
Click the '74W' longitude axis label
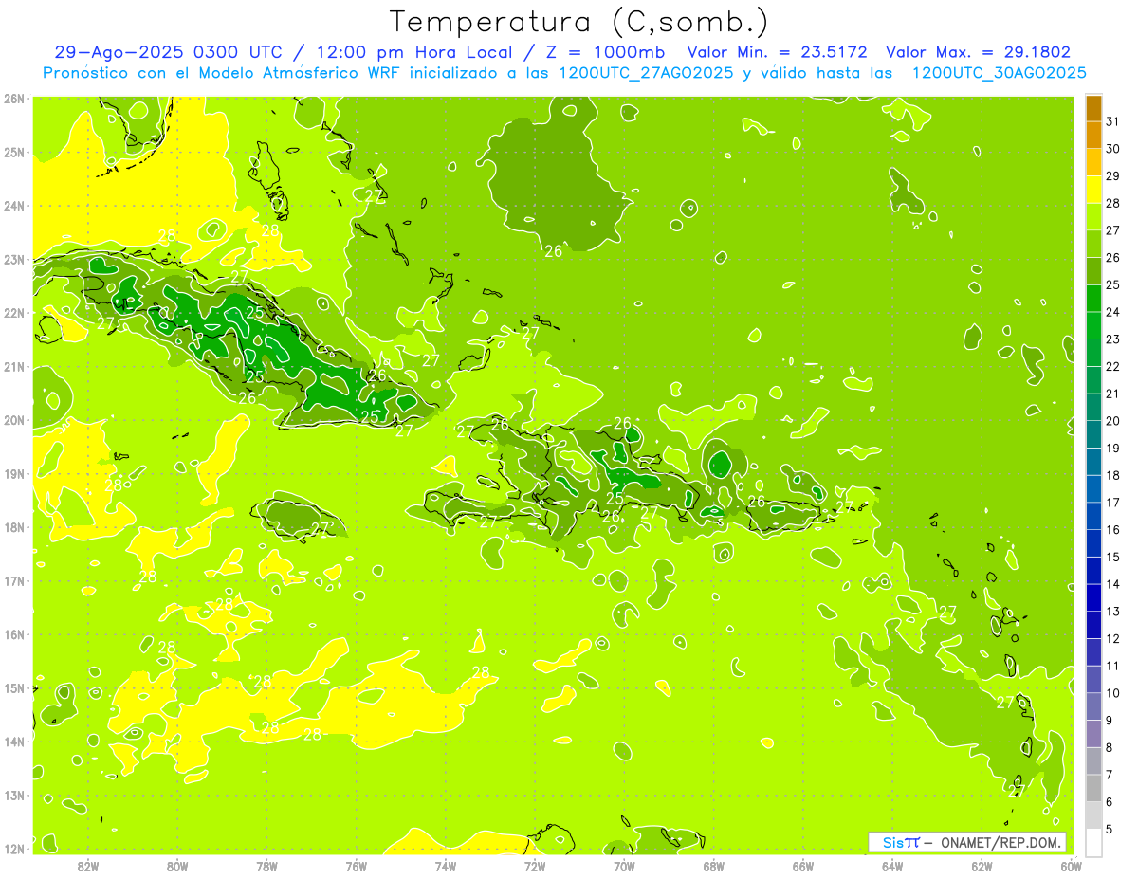[446, 866]
